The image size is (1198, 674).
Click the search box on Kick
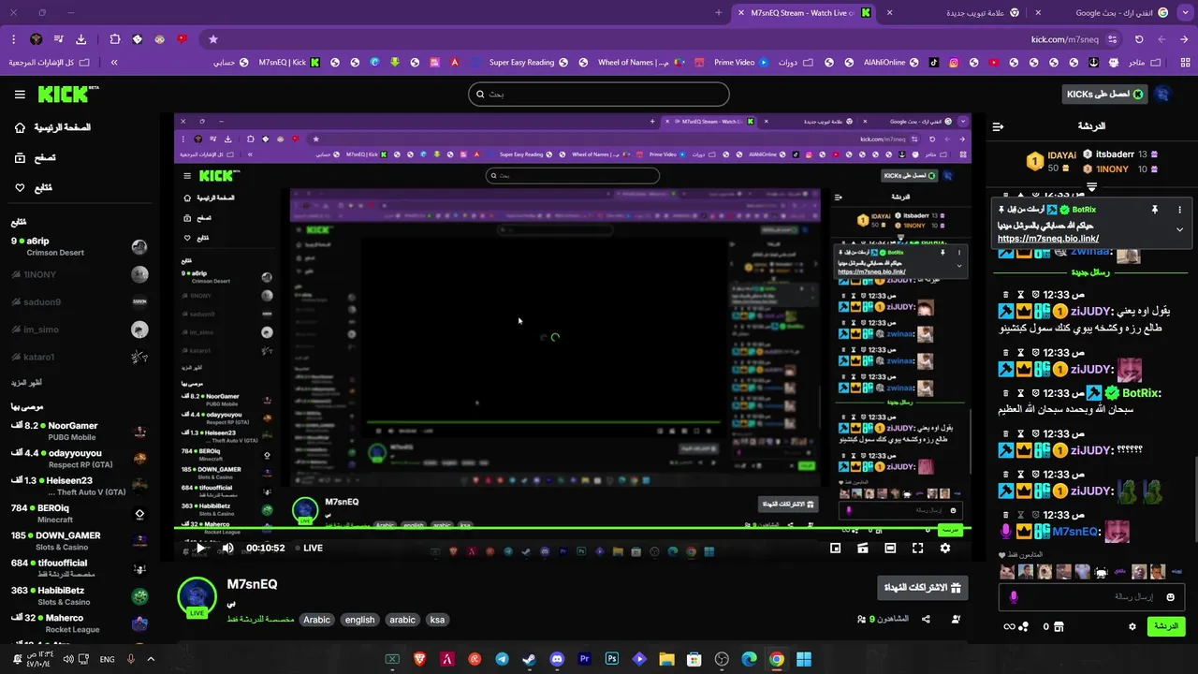[x=599, y=95]
